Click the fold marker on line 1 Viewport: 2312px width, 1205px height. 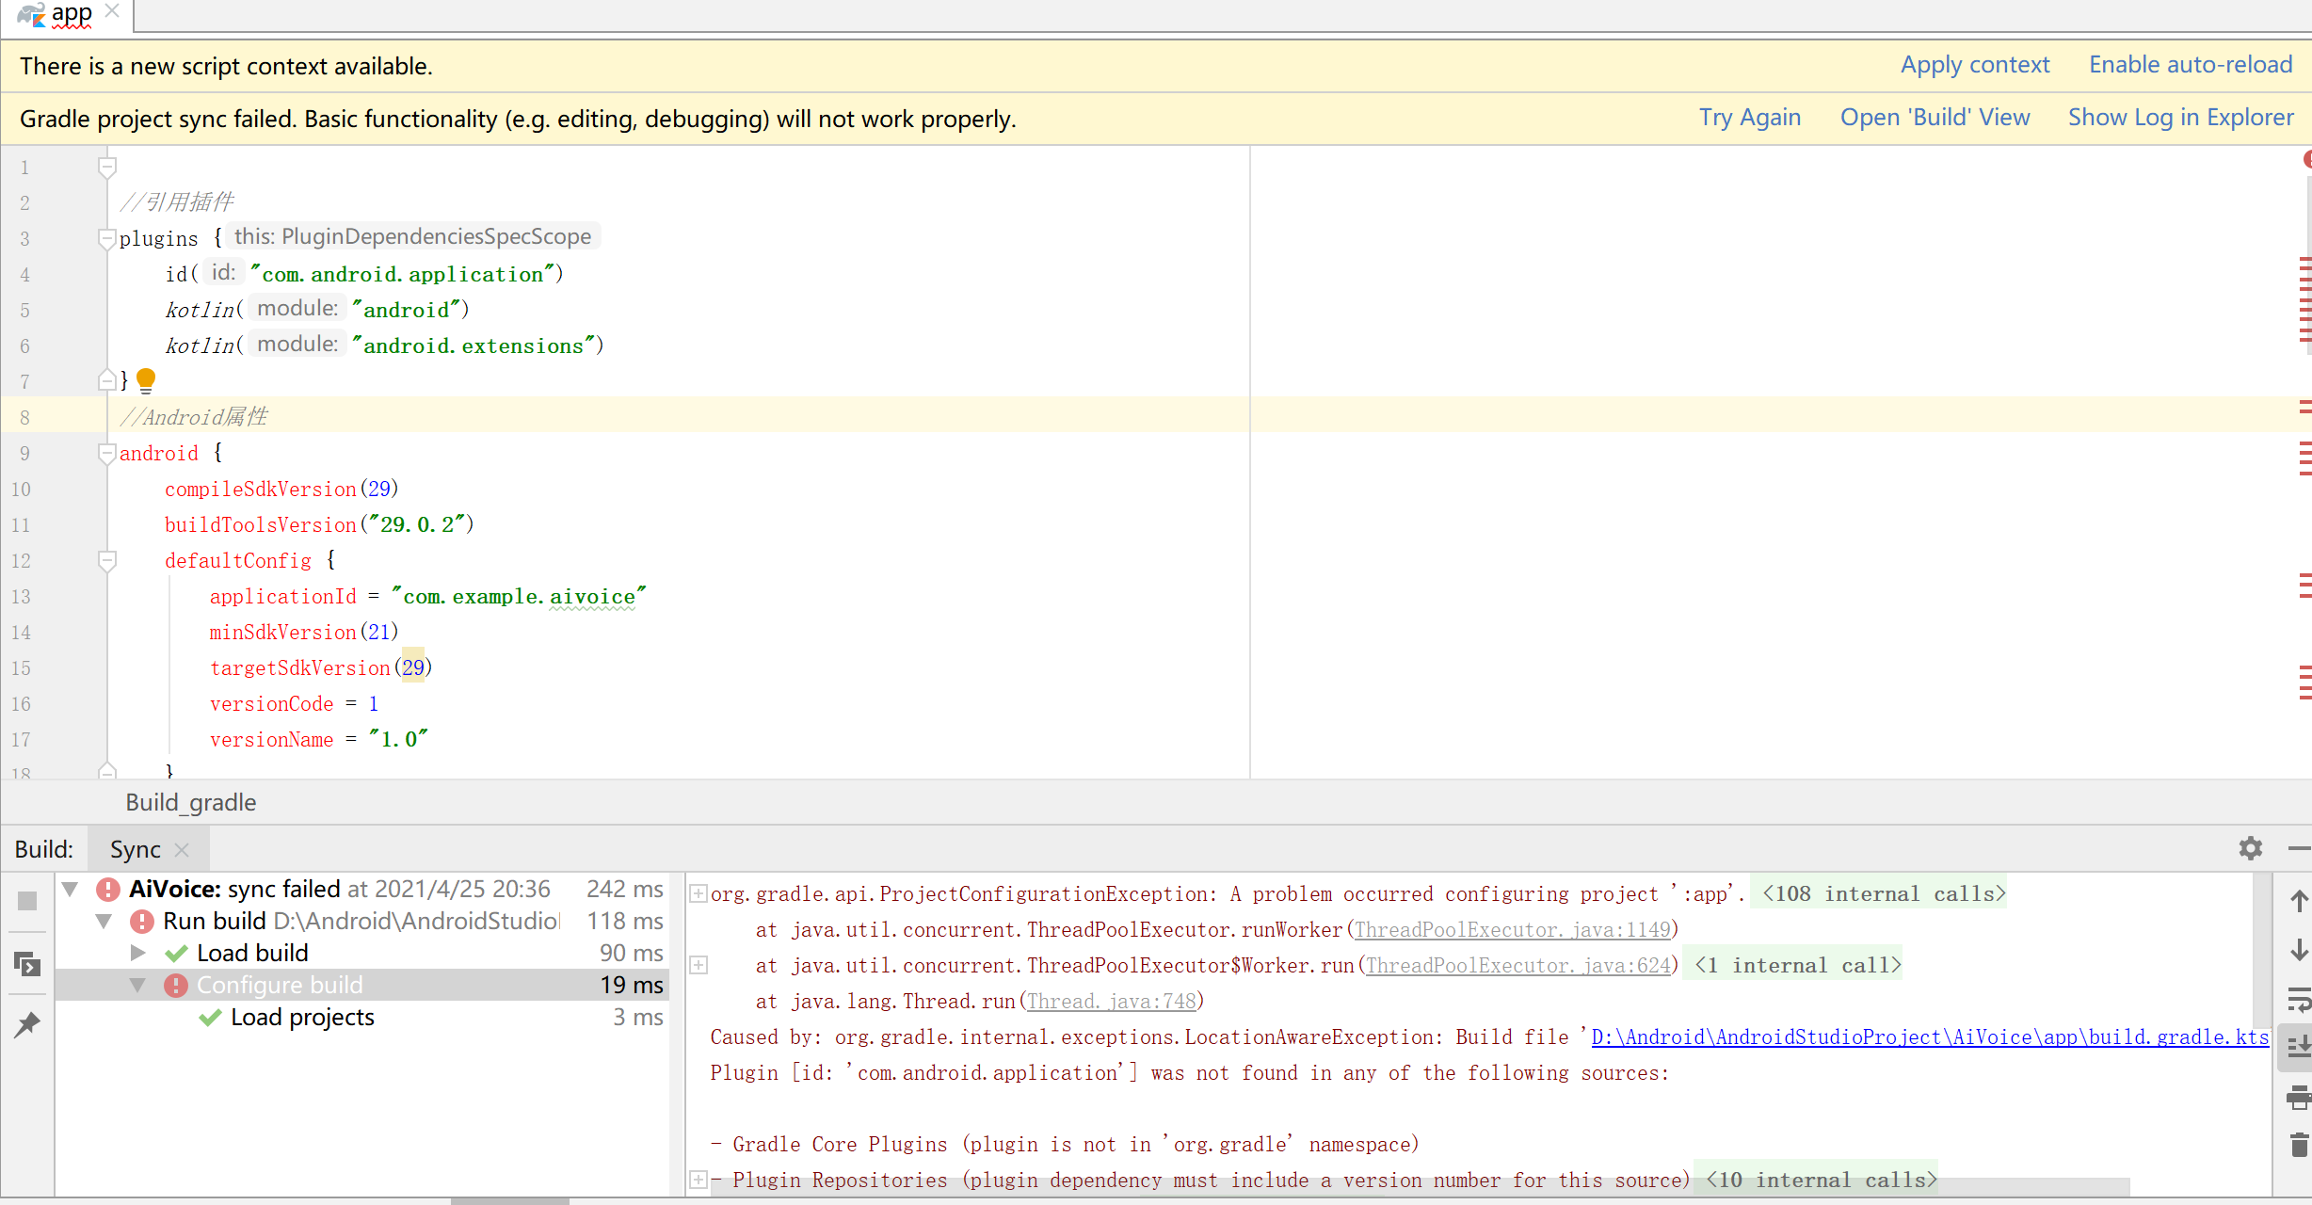coord(107,168)
